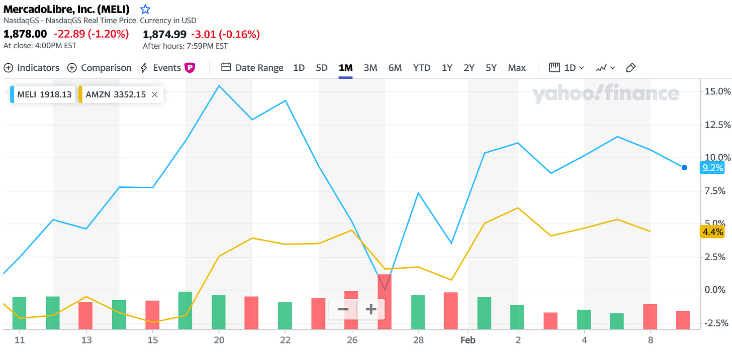Click the plus icon beside Comparison
The image size is (732, 358).
coord(72,68)
